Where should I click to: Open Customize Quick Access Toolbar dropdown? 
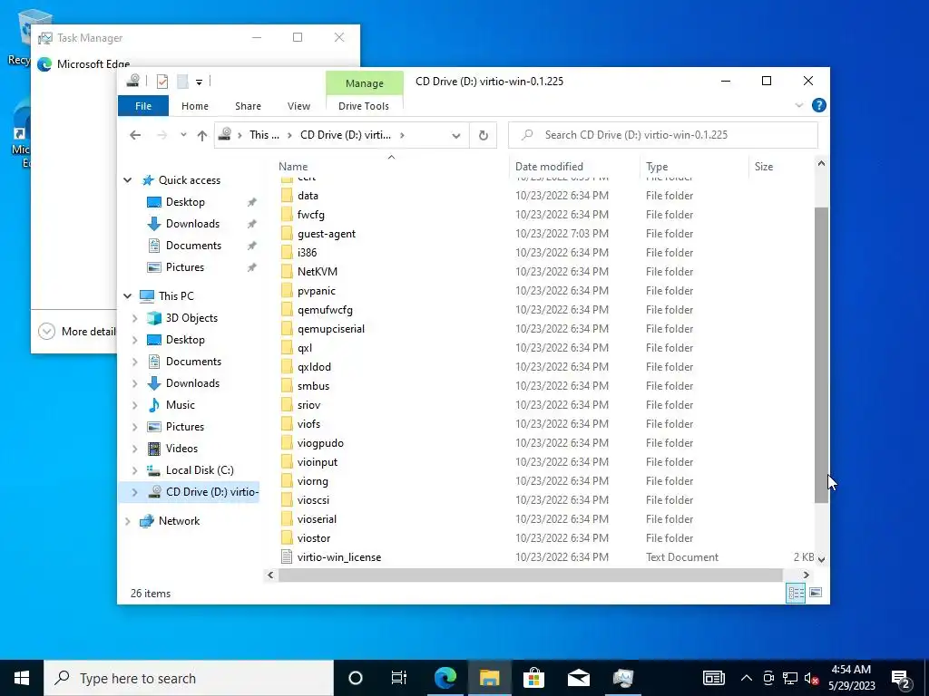click(199, 82)
